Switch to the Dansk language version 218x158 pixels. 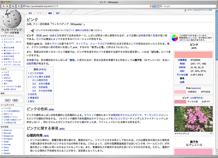pos(6,150)
